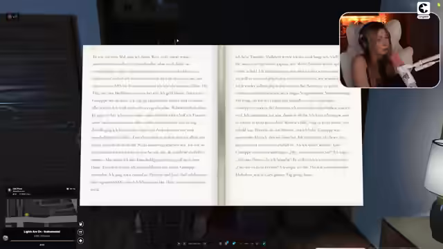Image resolution: width=443 pixels, height=249 pixels.
Task: Click the middle round HUD icon near the song title
Action: [80, 232]
